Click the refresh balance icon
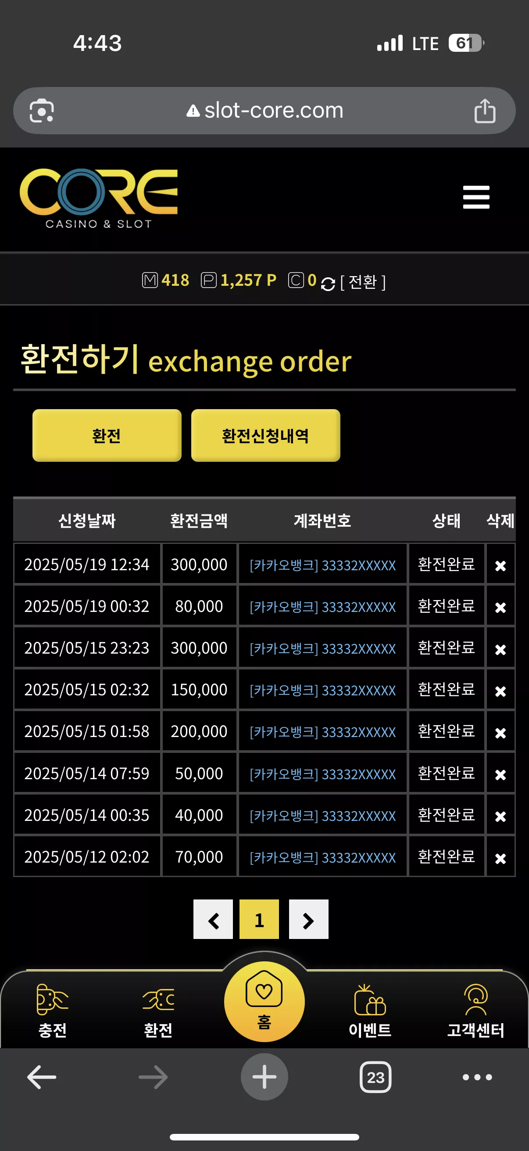This screenshot has width=529, height=1151. (328, 283)
